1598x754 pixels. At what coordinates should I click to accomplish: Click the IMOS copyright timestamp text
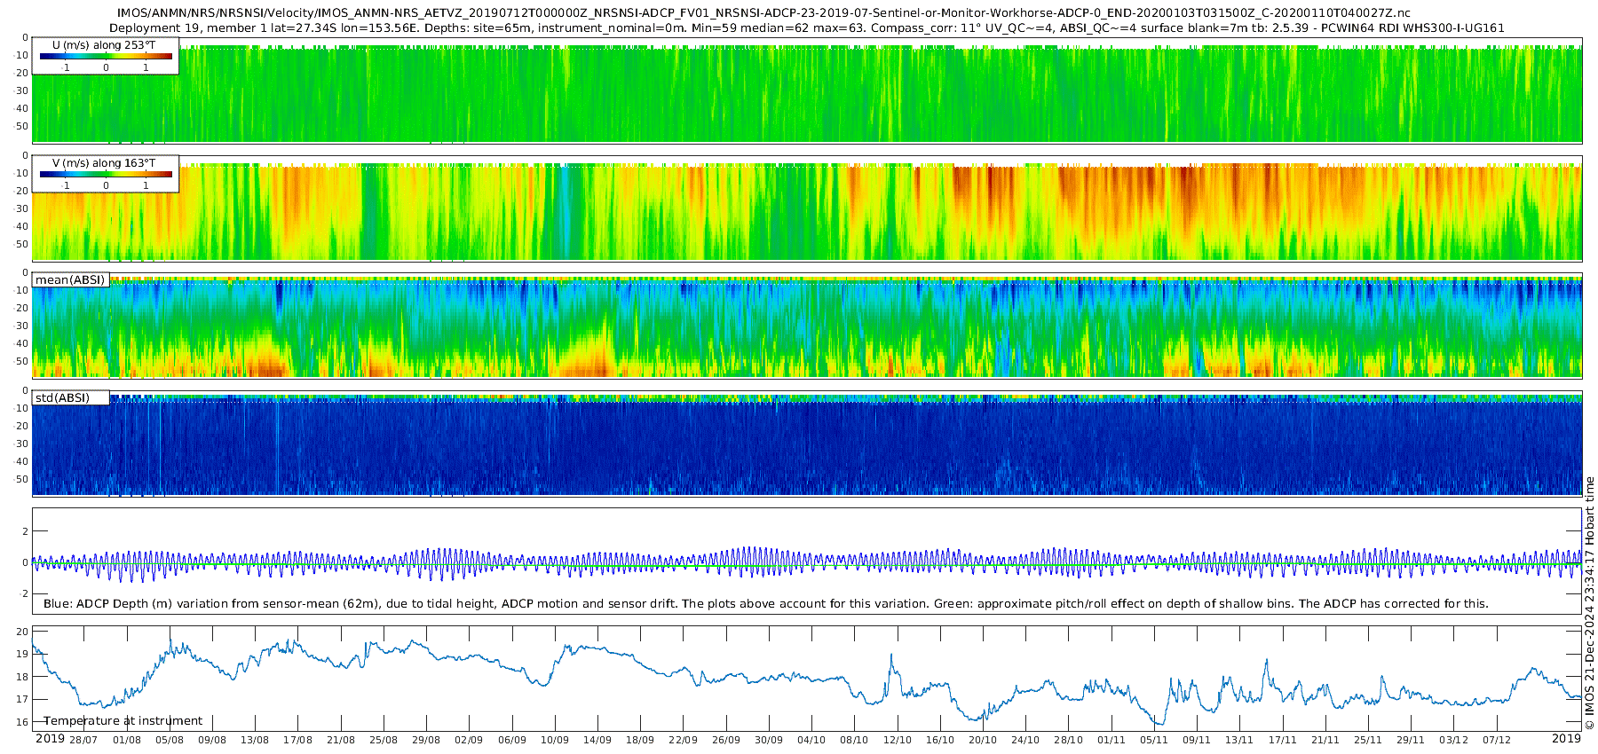coord(1589,603)
